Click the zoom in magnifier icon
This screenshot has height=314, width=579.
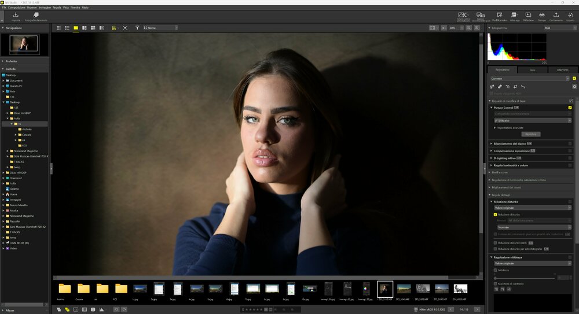click(x=477, y=28)
